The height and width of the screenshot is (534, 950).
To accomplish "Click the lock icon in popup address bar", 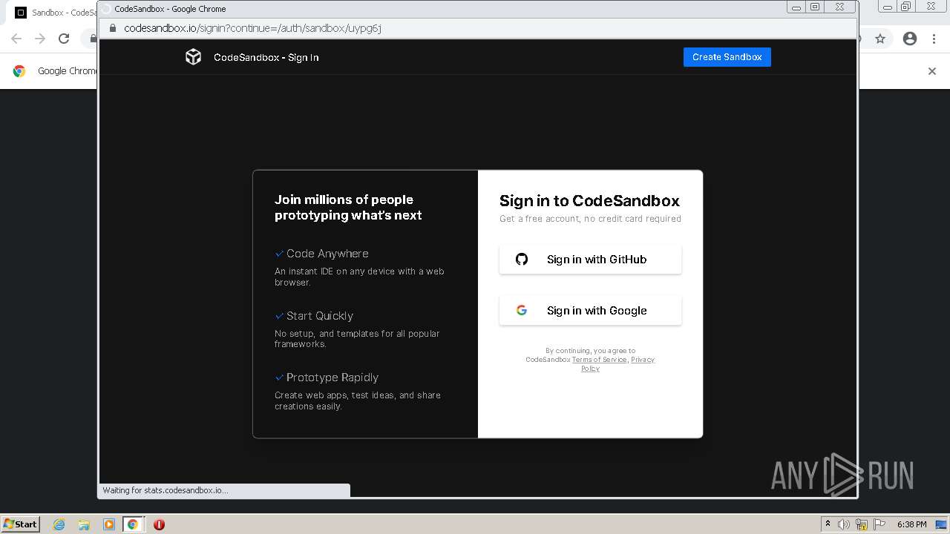I will click(113, 28).
